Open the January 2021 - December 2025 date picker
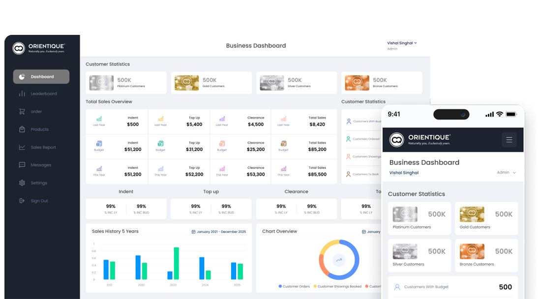541x299 pixels. (x=219, y=232)
